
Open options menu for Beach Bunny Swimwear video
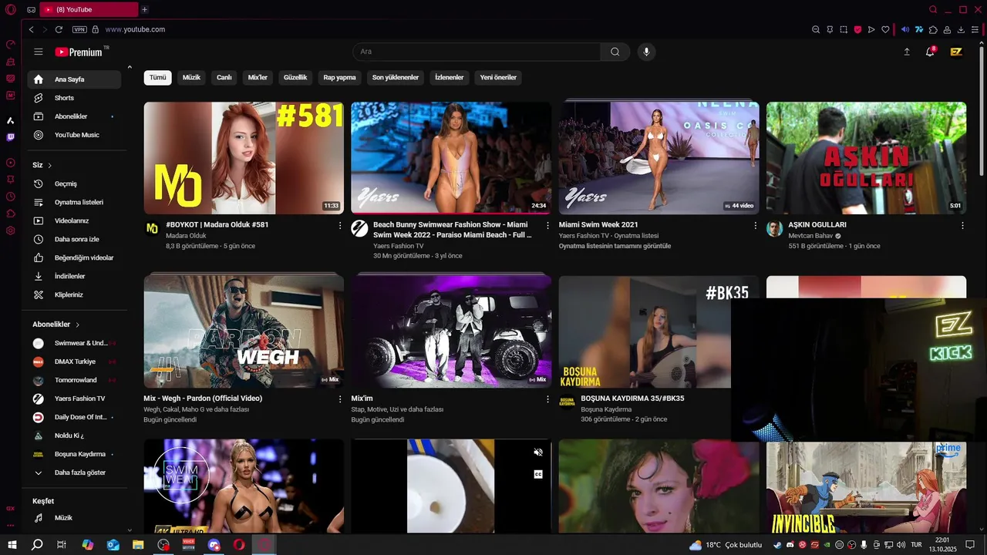click(547, 226)
